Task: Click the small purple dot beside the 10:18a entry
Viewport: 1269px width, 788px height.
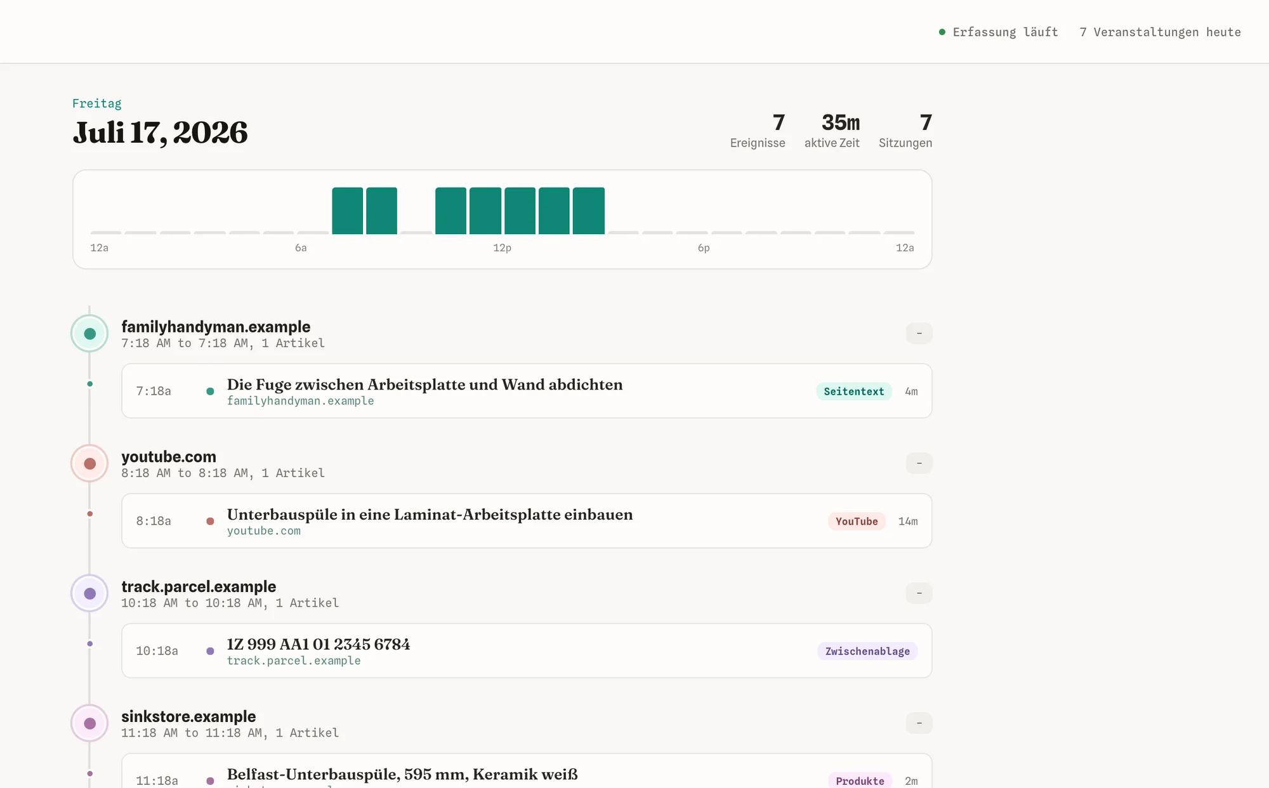Action: 210,651
